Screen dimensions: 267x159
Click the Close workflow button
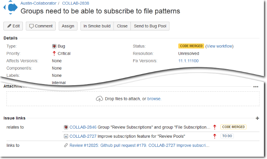pyautogui.click(x=122, y=26)
